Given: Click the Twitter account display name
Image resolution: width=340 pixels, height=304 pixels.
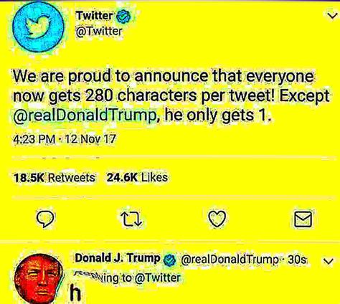Looking at the screenshot, I should point(94,16).
